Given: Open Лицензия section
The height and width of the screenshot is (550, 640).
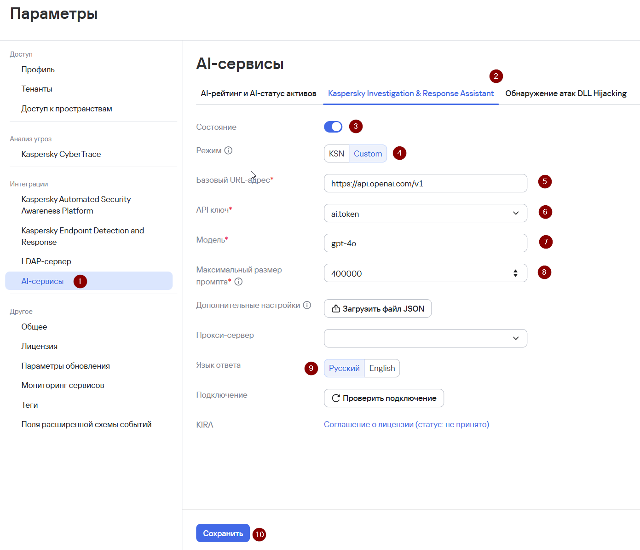Looking at the screenshot, I should (40, 346).
